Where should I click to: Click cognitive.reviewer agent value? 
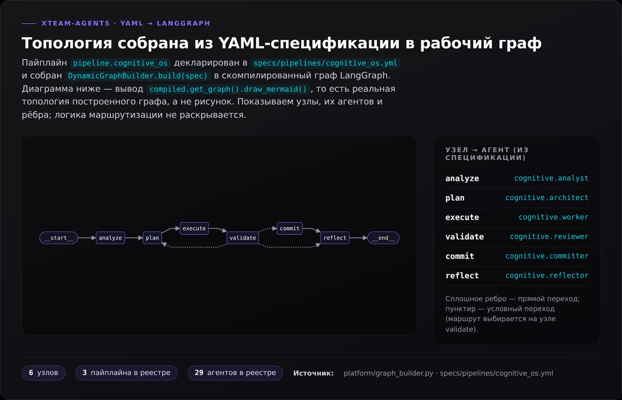(549, 236)
